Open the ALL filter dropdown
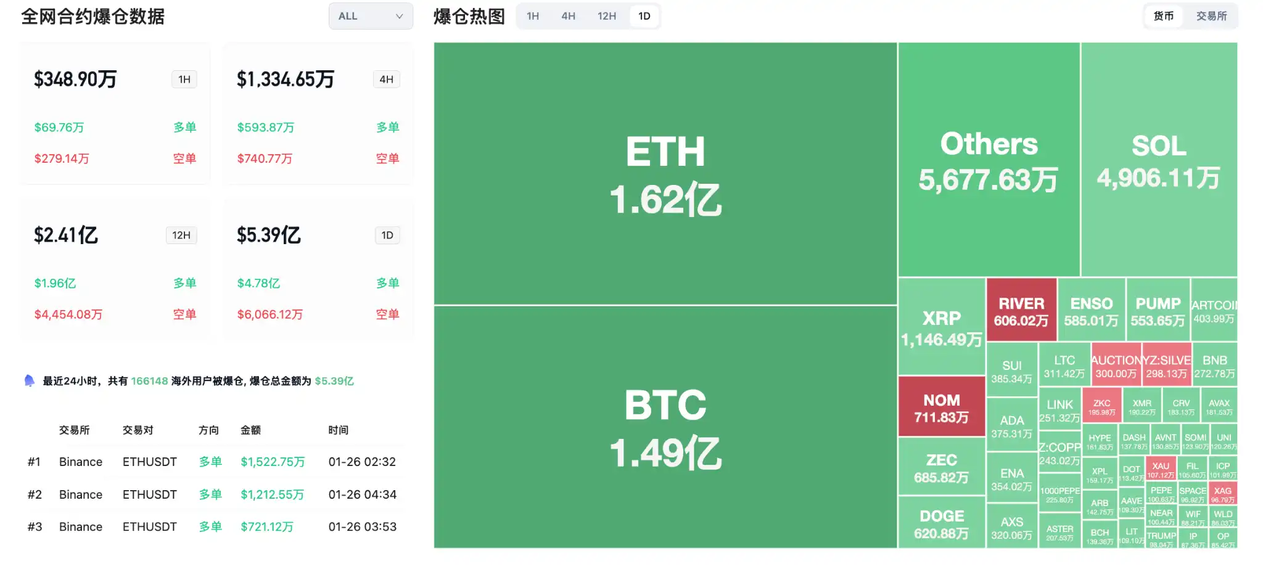The image size is (1263, 577). (370, 16)
